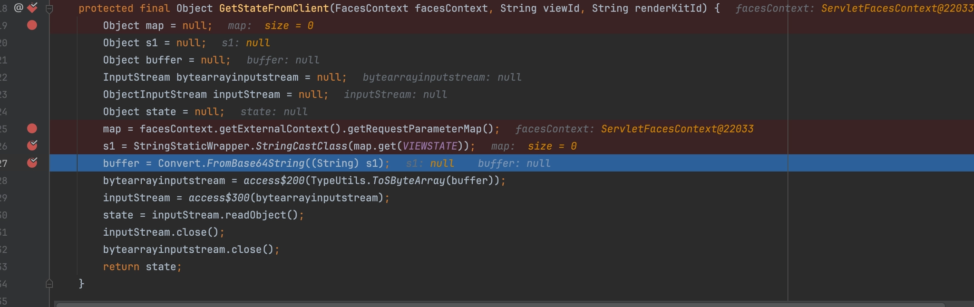Disable the breakpoint on the highlighted FromBase64String line

pyautogui.click(x=32, y=163)
